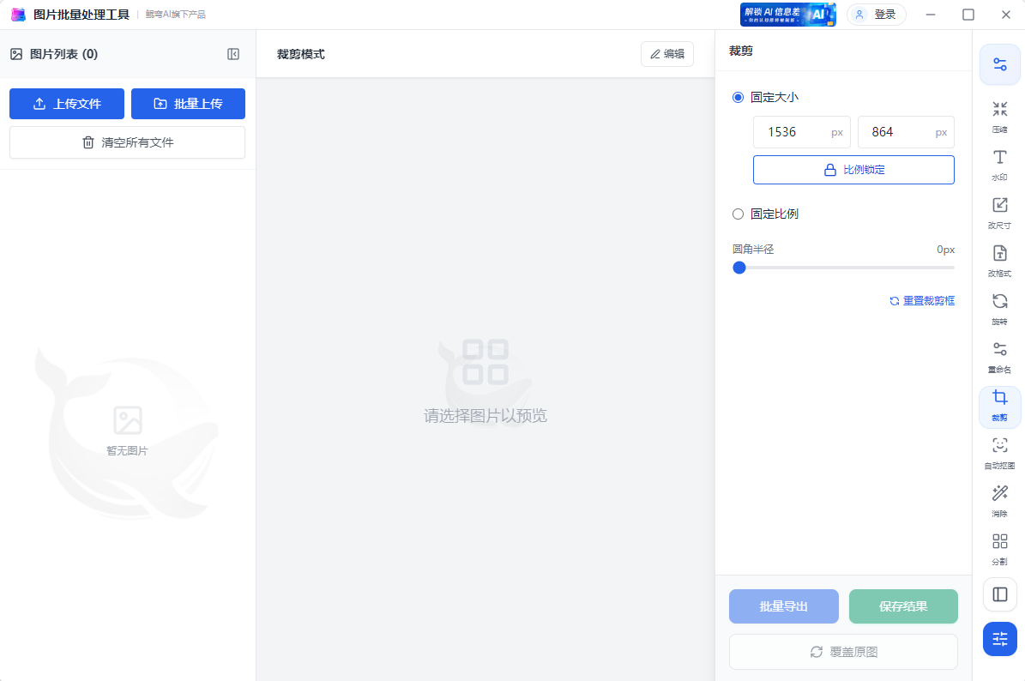
Task: Click 清空所有文件 to clear all files
Action: [127, 142]
